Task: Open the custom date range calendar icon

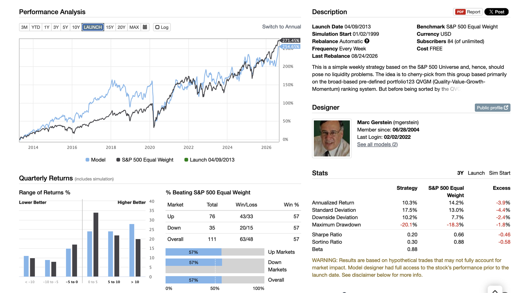Action: (x=145, y=27)
